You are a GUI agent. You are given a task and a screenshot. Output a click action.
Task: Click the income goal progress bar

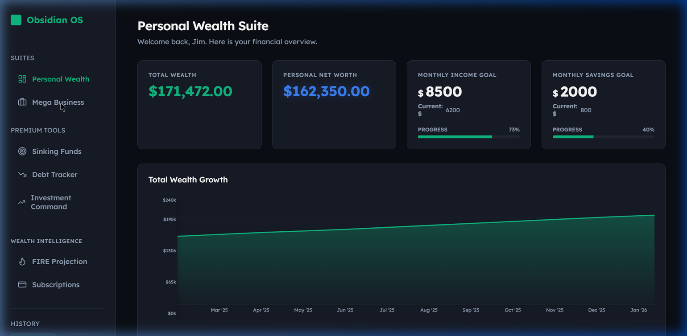click(469, 137)
